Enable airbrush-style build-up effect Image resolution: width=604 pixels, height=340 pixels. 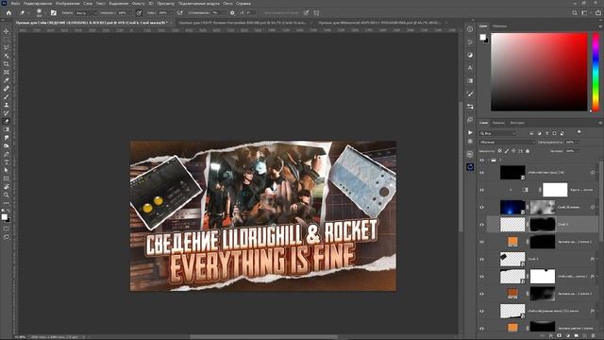coord(180,12)
